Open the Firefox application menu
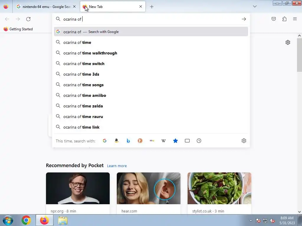 click(x=295, y=19)
